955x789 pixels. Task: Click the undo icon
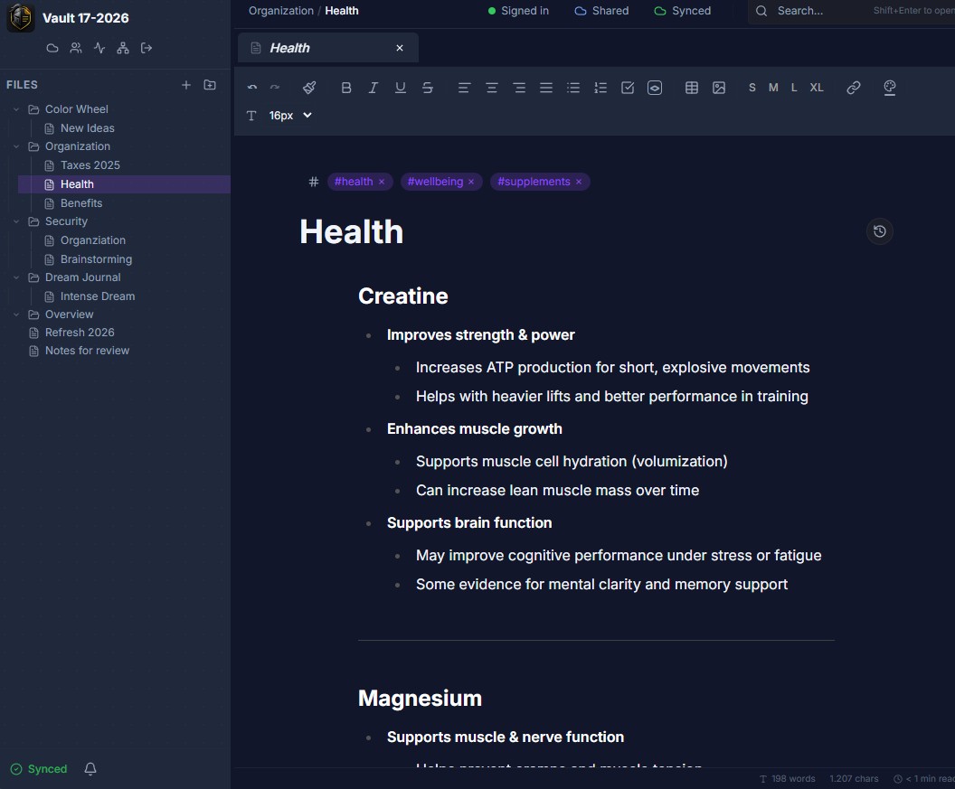coord(252,88)
